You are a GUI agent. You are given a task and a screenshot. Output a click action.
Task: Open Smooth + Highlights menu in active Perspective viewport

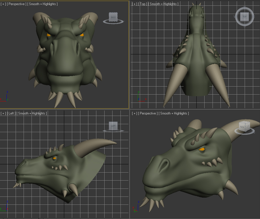tap(42, 4)
